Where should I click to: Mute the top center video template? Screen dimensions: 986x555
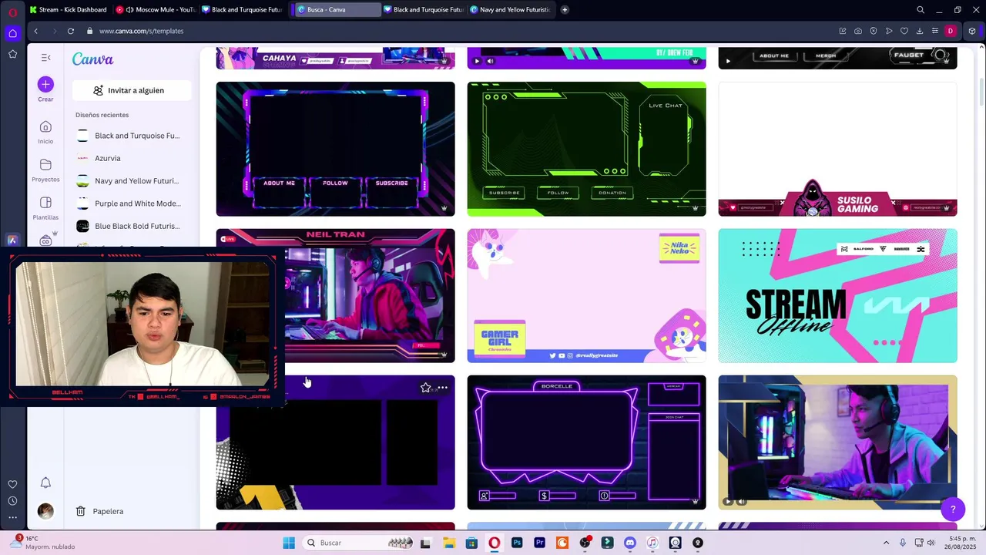(491, 61)
